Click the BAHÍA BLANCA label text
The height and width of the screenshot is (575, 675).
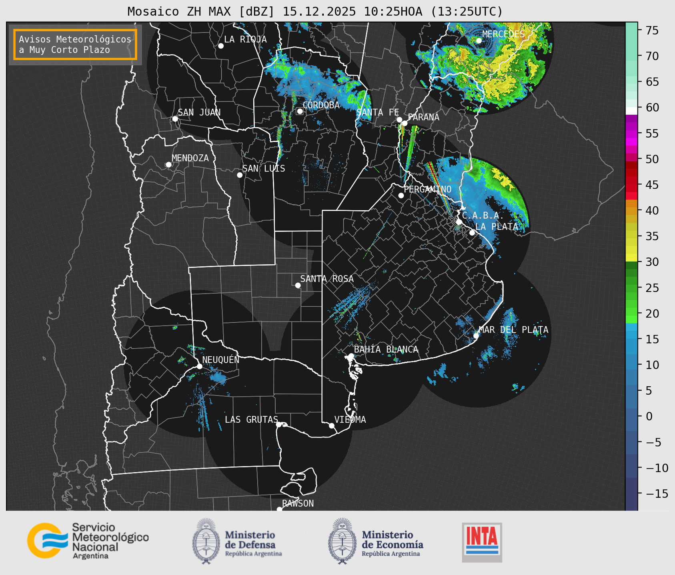386,349
